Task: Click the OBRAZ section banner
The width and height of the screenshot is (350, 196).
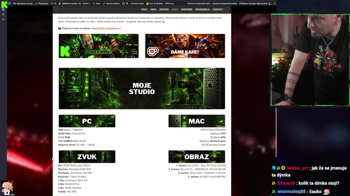Action: pos(197,157)
